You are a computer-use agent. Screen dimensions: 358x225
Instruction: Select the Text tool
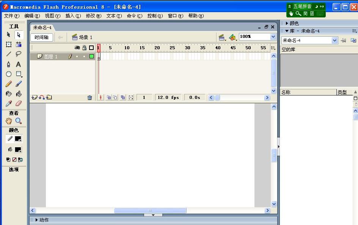click(19, 64)
